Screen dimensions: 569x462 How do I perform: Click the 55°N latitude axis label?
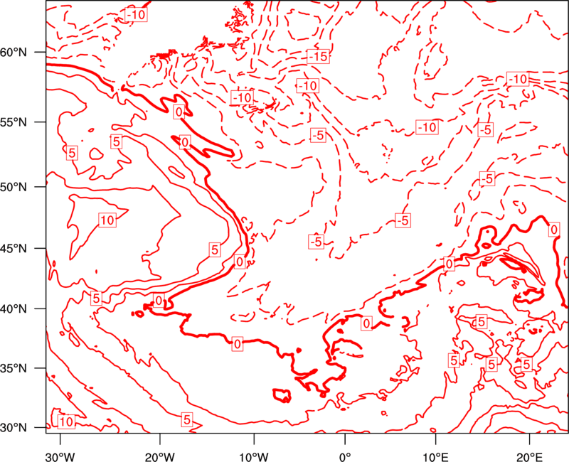point(14,122)
